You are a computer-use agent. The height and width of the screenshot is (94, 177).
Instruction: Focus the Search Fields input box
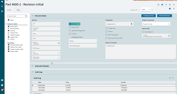click(17, 16)
